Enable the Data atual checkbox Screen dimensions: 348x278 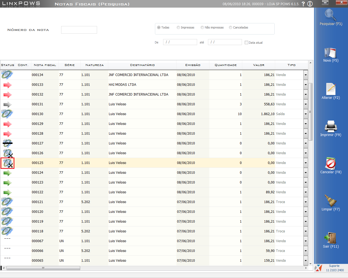246,43
